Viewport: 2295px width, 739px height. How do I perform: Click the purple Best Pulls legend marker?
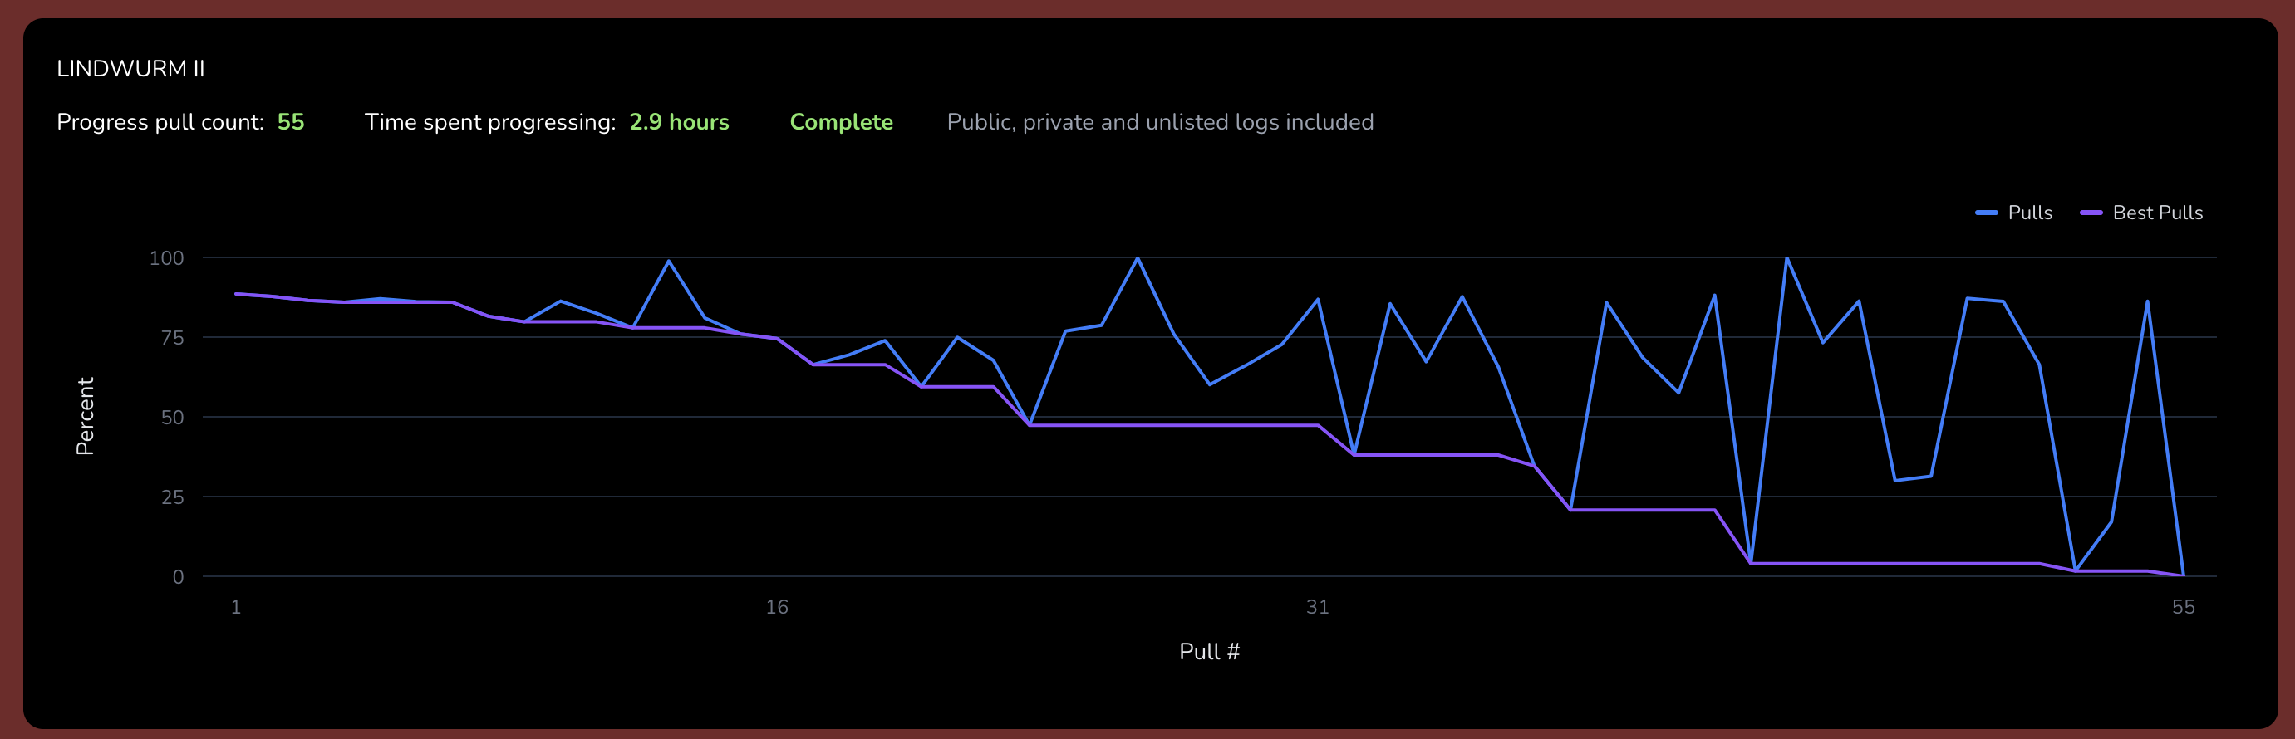(2091, 213)
